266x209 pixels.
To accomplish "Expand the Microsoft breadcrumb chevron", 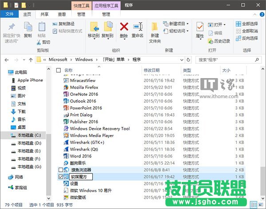I will (x=71, y=60).
